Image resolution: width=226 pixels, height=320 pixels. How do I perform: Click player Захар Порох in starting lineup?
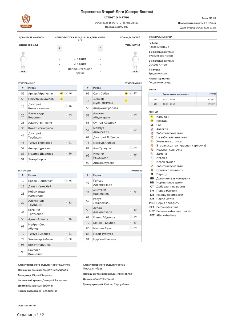pos(37,159)
